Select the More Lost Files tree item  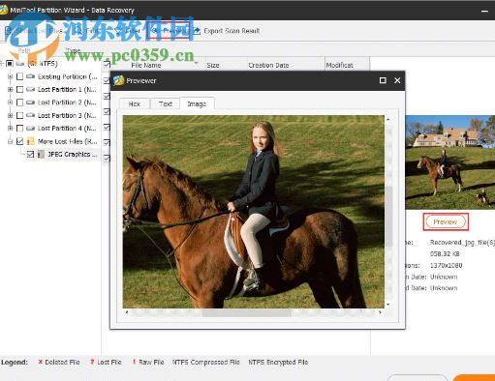pyautogui.click(x=67, y=141)
